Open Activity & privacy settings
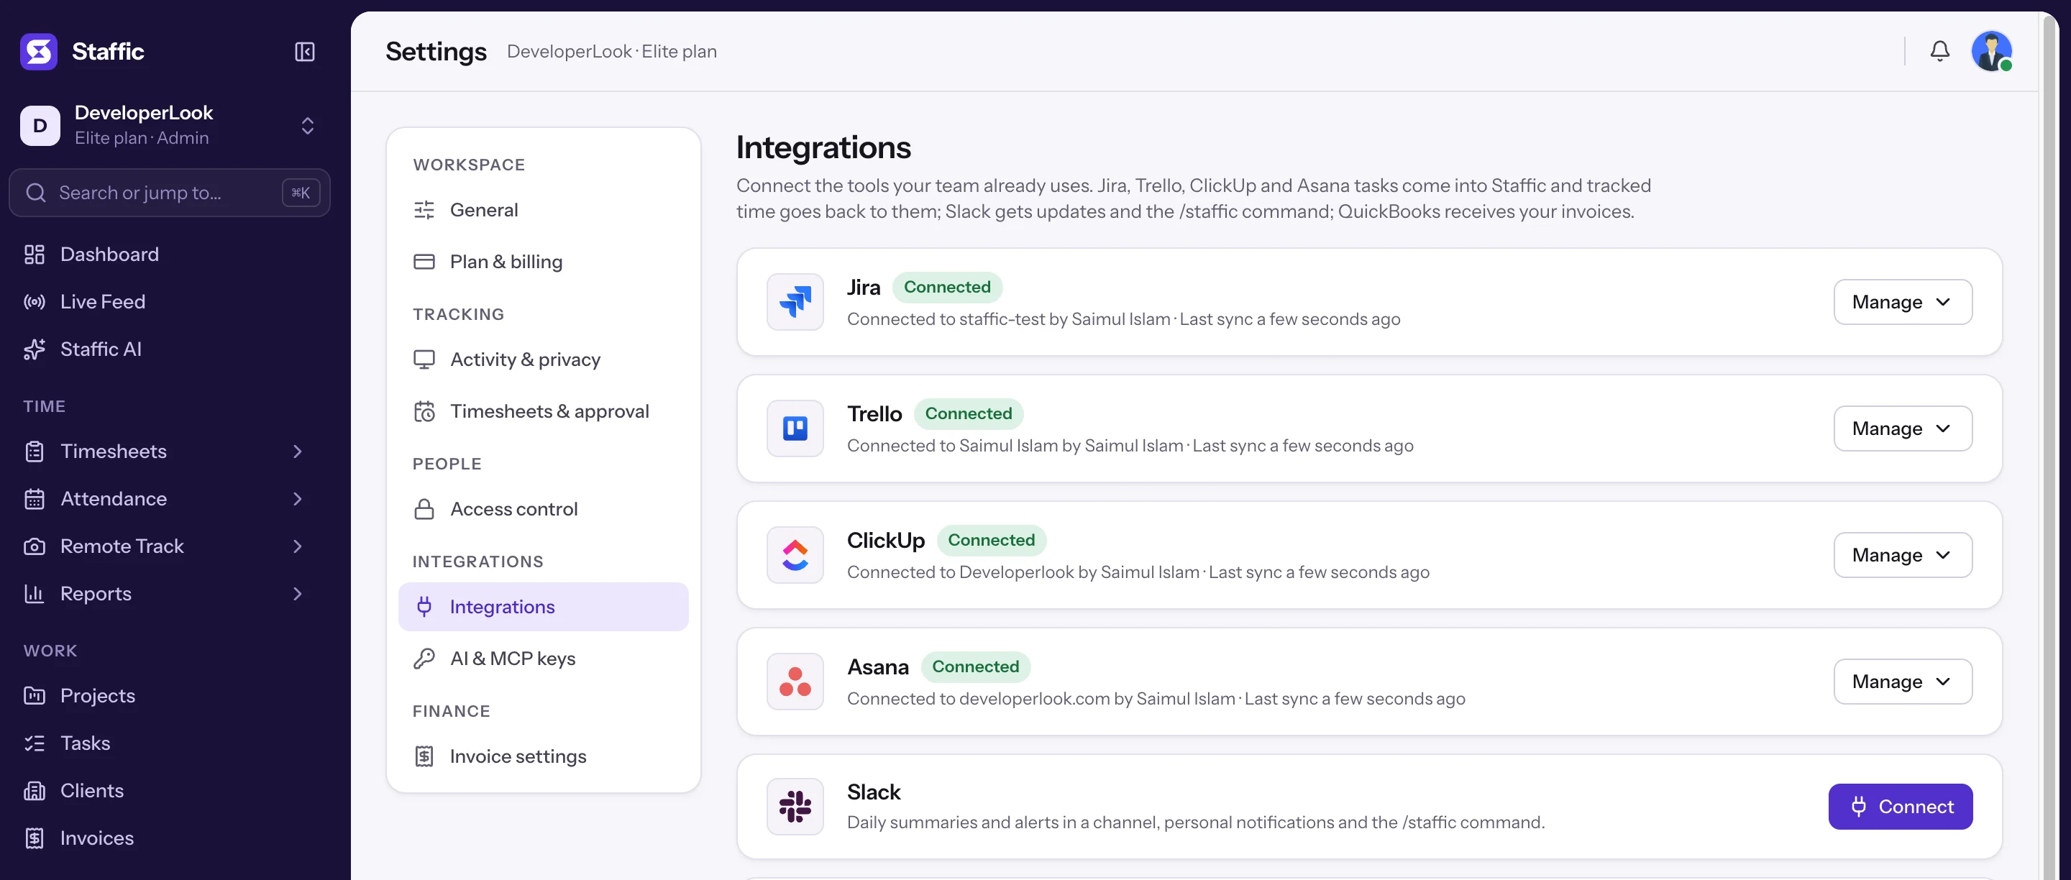Viewport: 2071px width, 880px height. (544, 359)
